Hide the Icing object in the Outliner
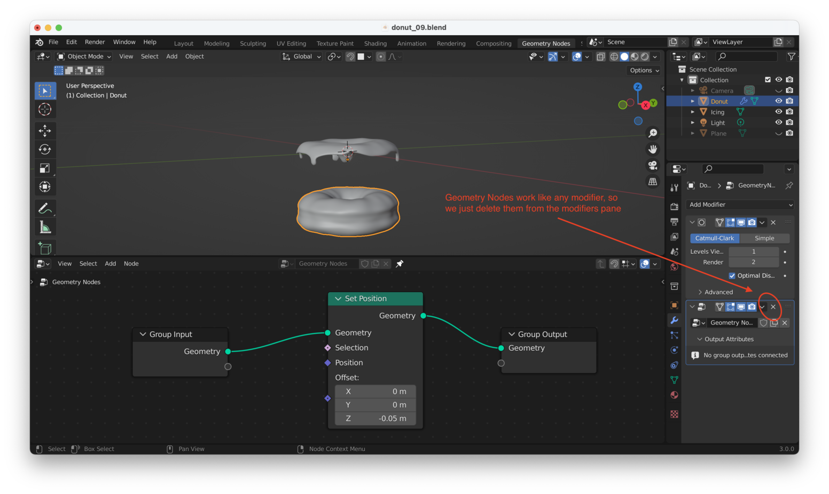The image size is (829, 494). click(779, 112)
